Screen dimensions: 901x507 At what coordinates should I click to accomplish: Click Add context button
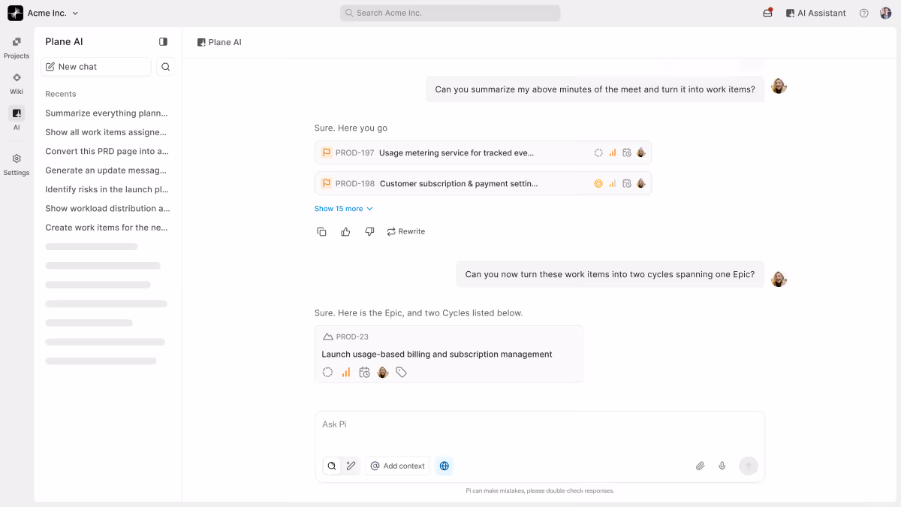point(398,466)
